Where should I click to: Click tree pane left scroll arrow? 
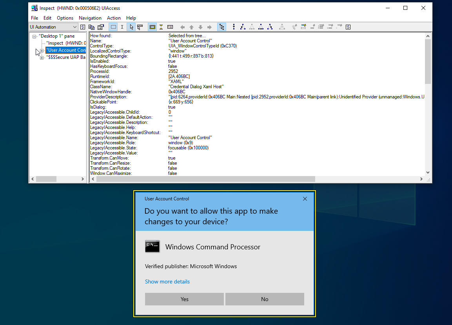click(33, 179)
